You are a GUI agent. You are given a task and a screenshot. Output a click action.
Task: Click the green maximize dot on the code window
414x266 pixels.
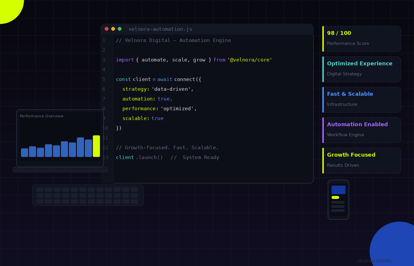(120, 29)
